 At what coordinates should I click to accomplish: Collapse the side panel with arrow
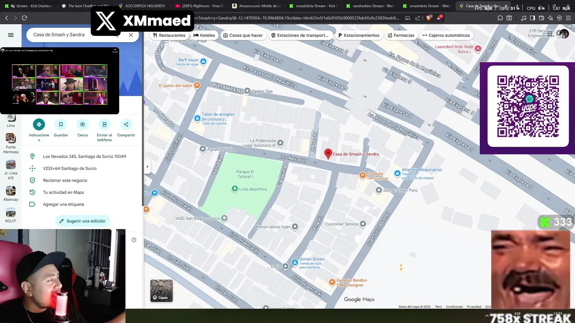tap(147, 166)
